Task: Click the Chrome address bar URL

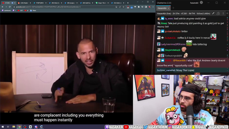Action: tap(48, 7)
